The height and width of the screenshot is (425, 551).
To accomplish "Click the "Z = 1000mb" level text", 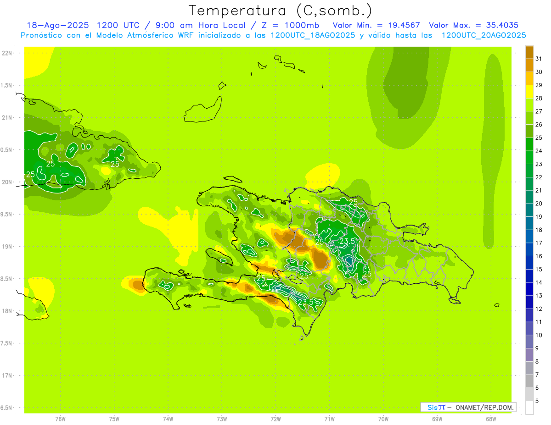I will coord(291,25).
